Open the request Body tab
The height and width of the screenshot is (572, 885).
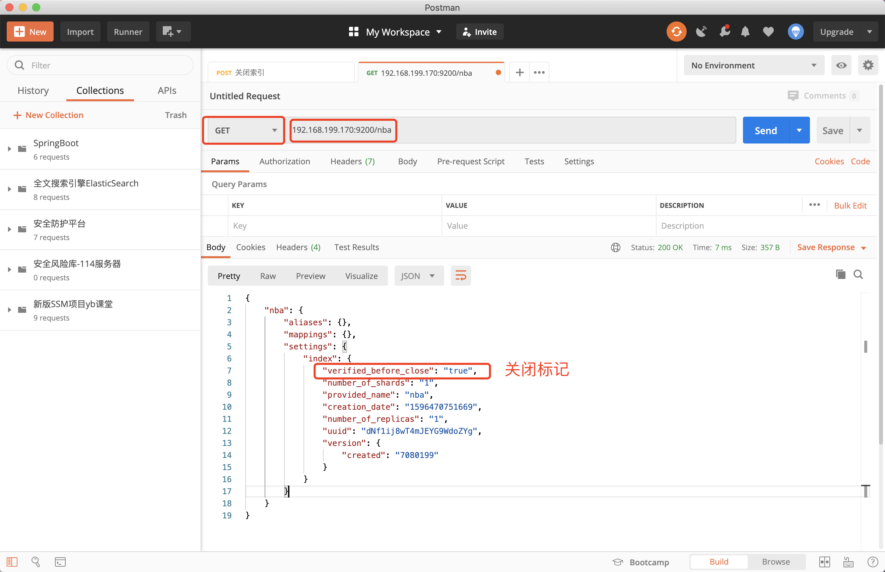coord(407,161)
